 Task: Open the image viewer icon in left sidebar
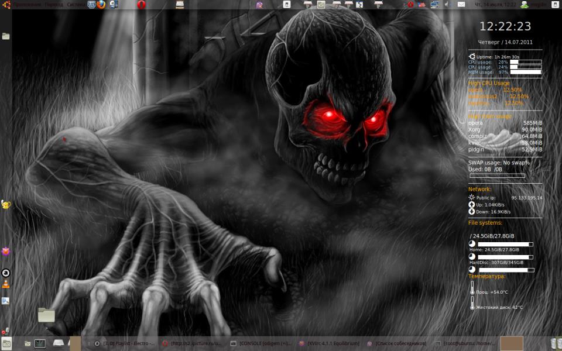(x=5, y=301)
